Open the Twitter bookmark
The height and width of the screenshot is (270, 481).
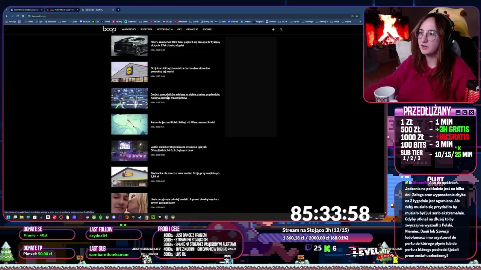(x=106, y=21)
